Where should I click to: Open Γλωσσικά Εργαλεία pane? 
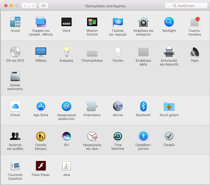[x=15, y=166]
